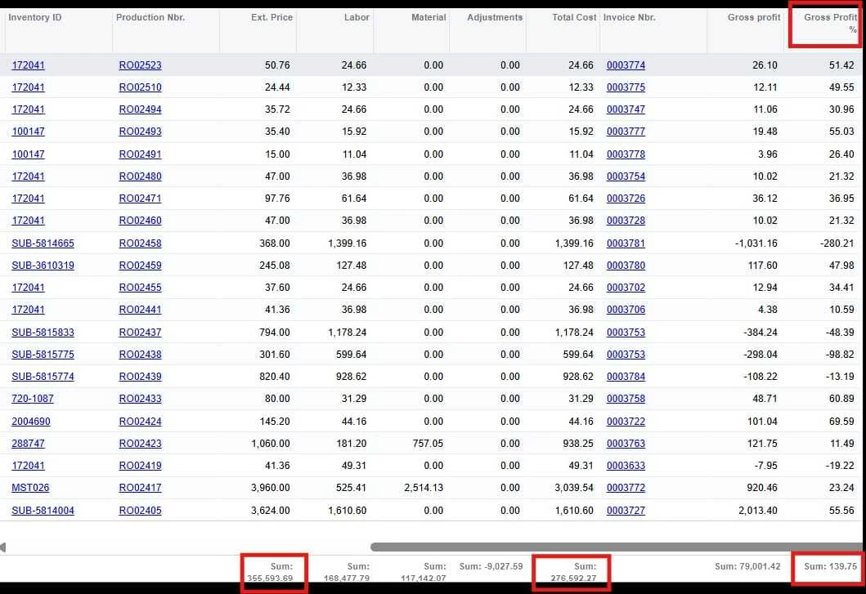Open production order RO02439
The image size is (866, 594).
[141, 377]
